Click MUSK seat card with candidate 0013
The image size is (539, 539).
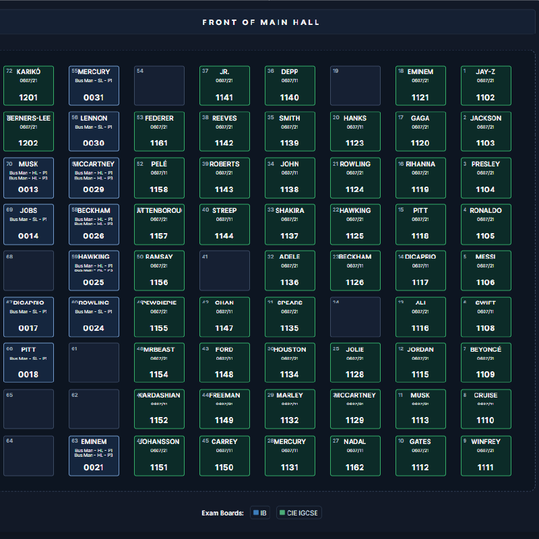[28, 178]
